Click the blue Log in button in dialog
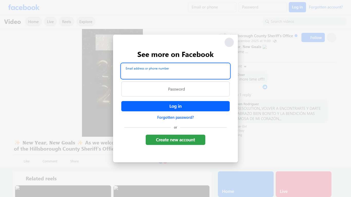Image resolution: width=351 pixels, height=197 pixels. [175, 106]
